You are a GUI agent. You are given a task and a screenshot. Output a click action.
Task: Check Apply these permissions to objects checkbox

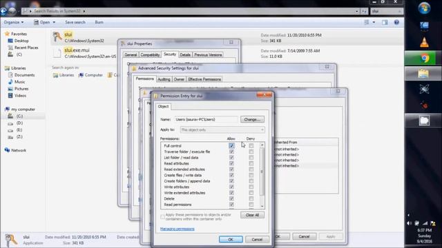[162, 217]
